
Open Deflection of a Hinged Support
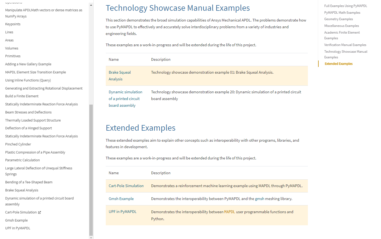click(x=28, y=128)
